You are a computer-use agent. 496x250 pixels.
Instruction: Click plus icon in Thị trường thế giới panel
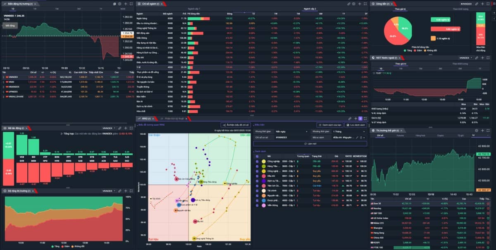pos(482,131)
